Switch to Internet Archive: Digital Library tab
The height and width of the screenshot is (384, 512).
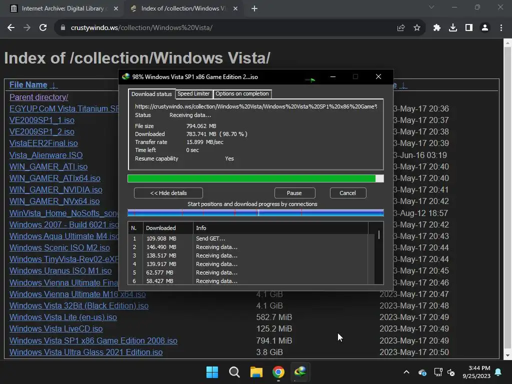click(x=61, y=8)
